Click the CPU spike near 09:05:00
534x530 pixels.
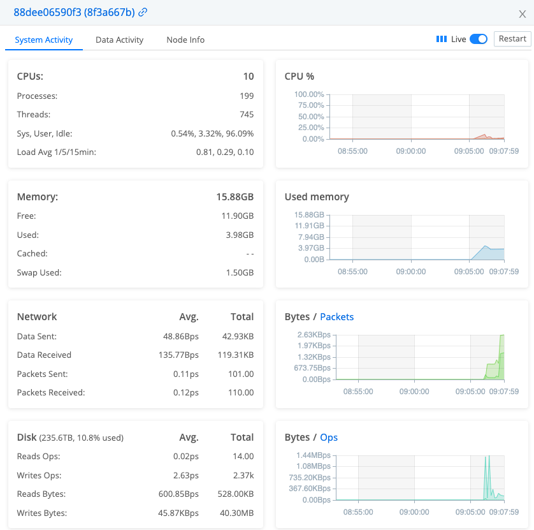pos(483,135)
